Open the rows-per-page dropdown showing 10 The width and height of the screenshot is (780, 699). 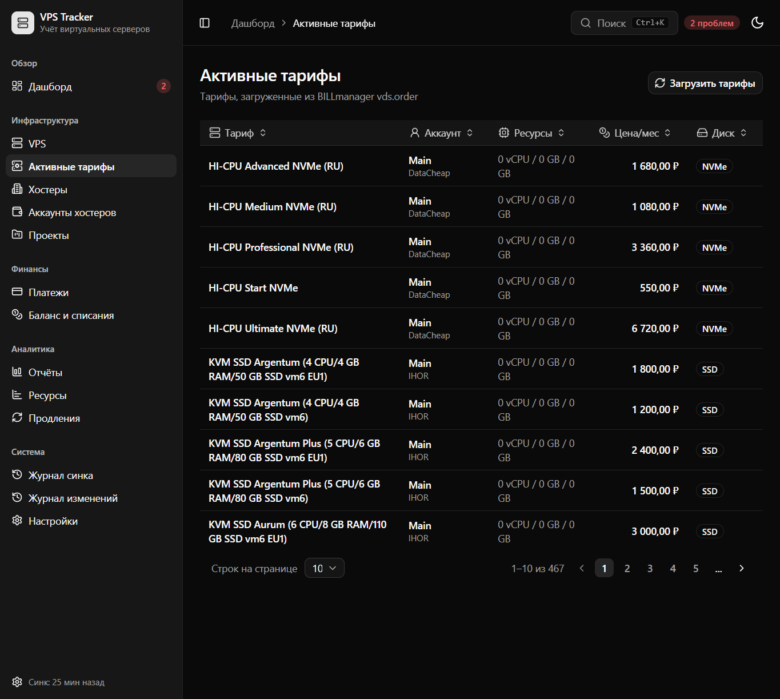[x=325, y=568]
